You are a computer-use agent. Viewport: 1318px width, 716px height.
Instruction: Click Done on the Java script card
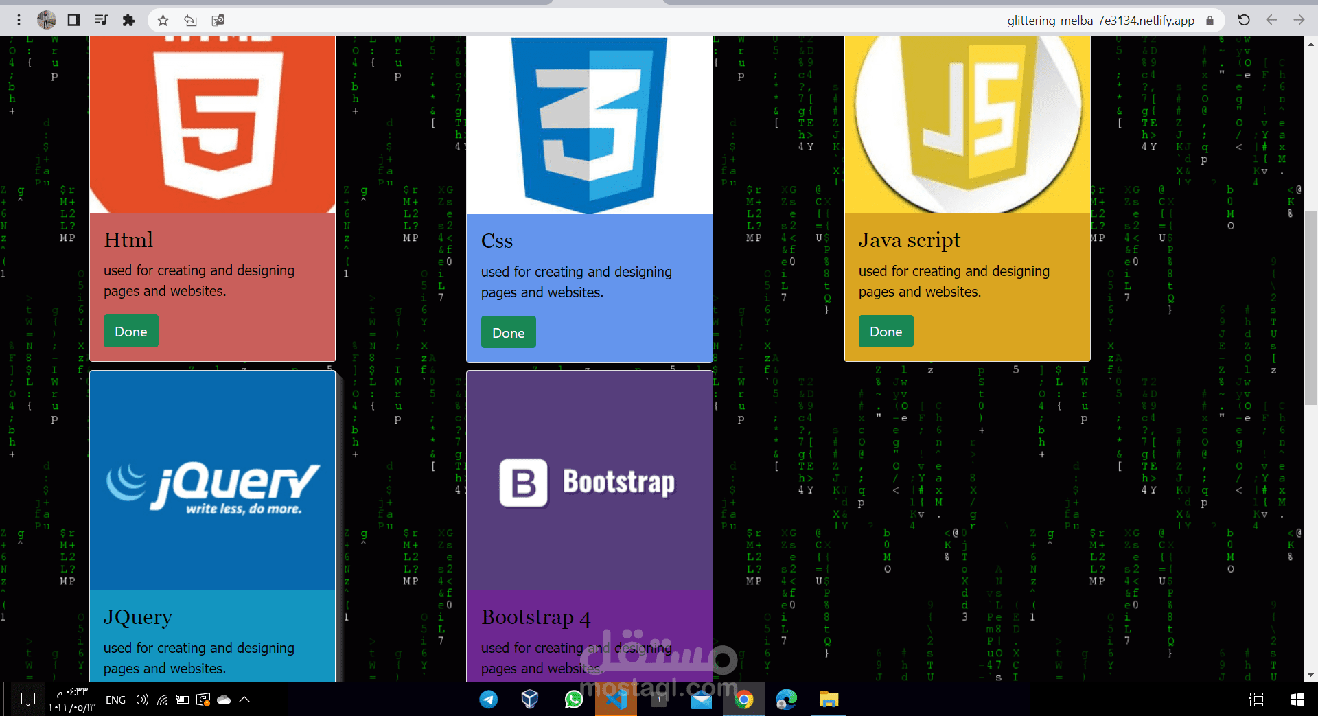[x=886, y=332]
